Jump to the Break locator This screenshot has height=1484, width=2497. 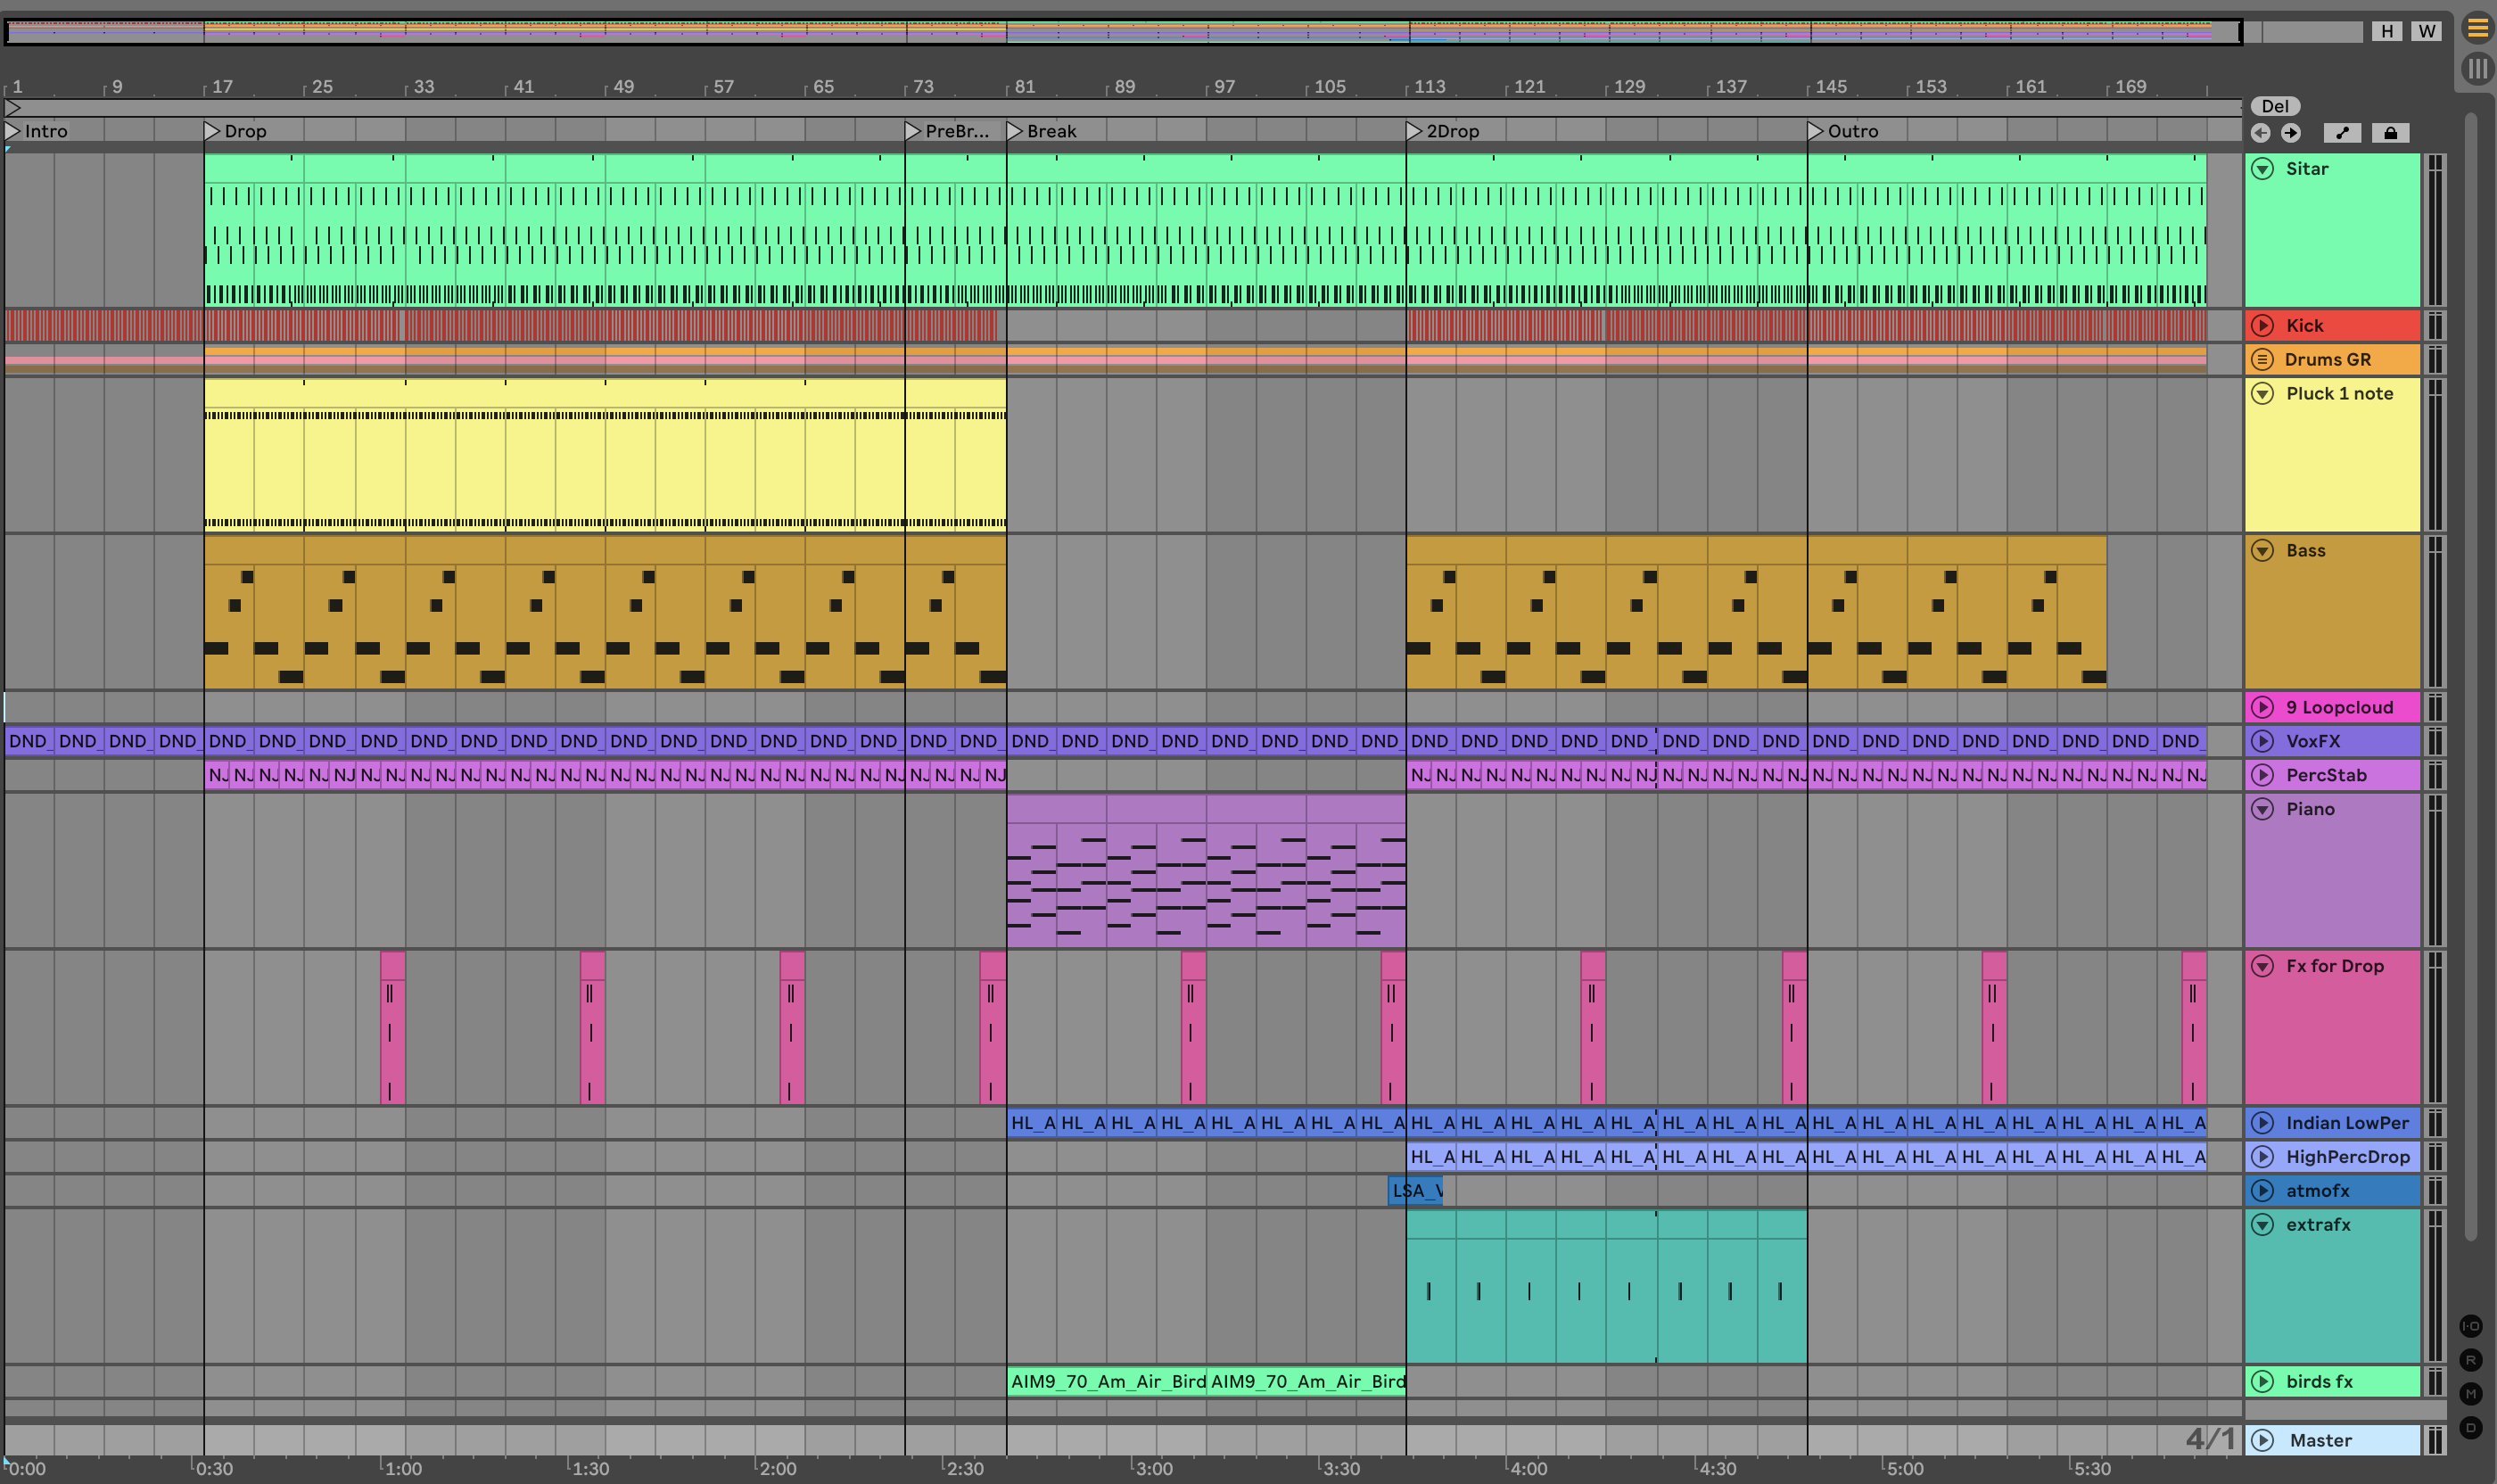[1015, 131]
